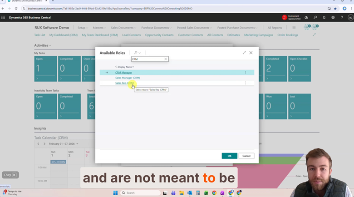Open Outlook from the taskbar

pos(190,193)
